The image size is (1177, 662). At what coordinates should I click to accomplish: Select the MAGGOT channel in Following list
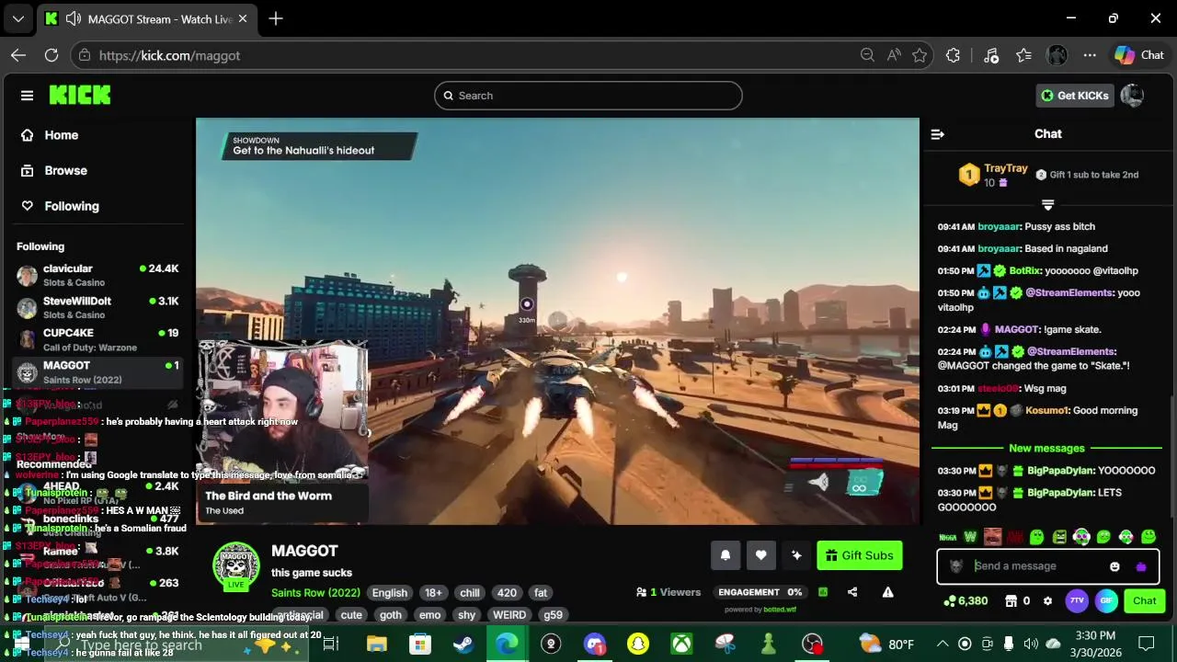point(98,372)
